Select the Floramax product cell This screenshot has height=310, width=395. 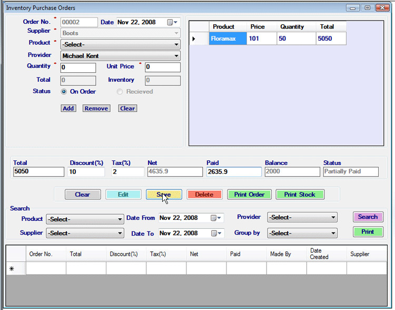click(228, 38)
